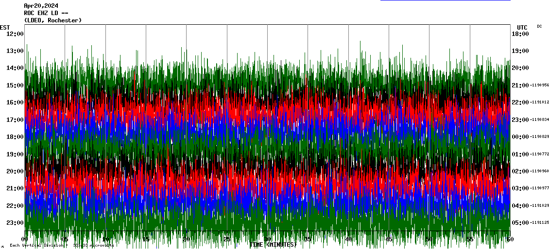Screen dimensions: 549x252
Task: Click the (LDEO, Rochester) label
Action: 52,20
